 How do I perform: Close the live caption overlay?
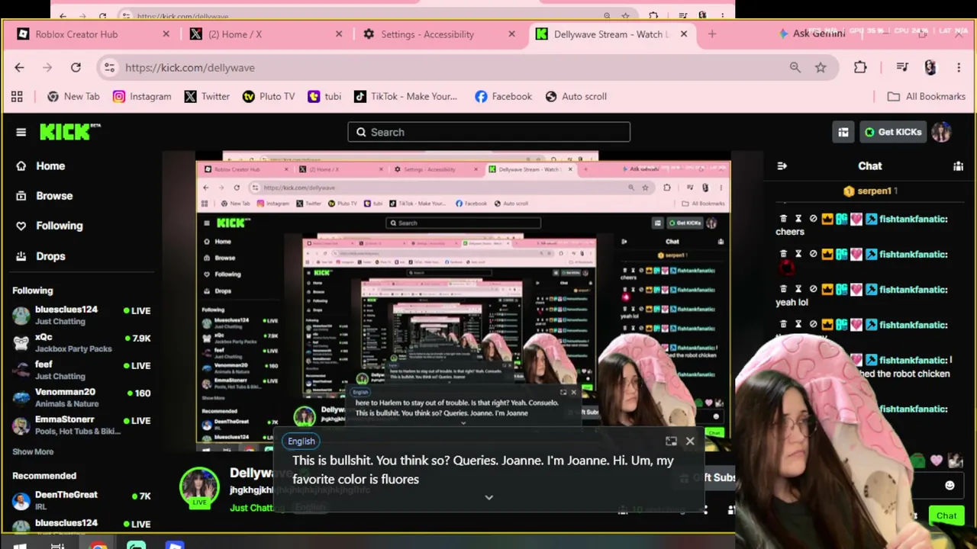click(690, 441)
